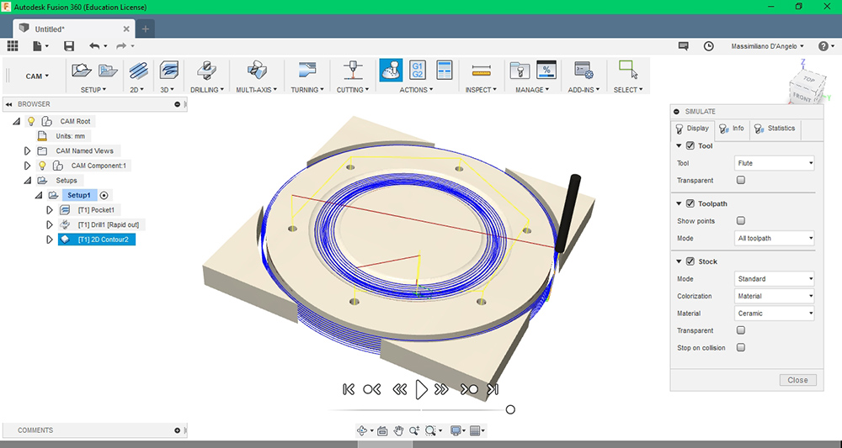
Task: Select the Display tab
Action: pos(693,129)
